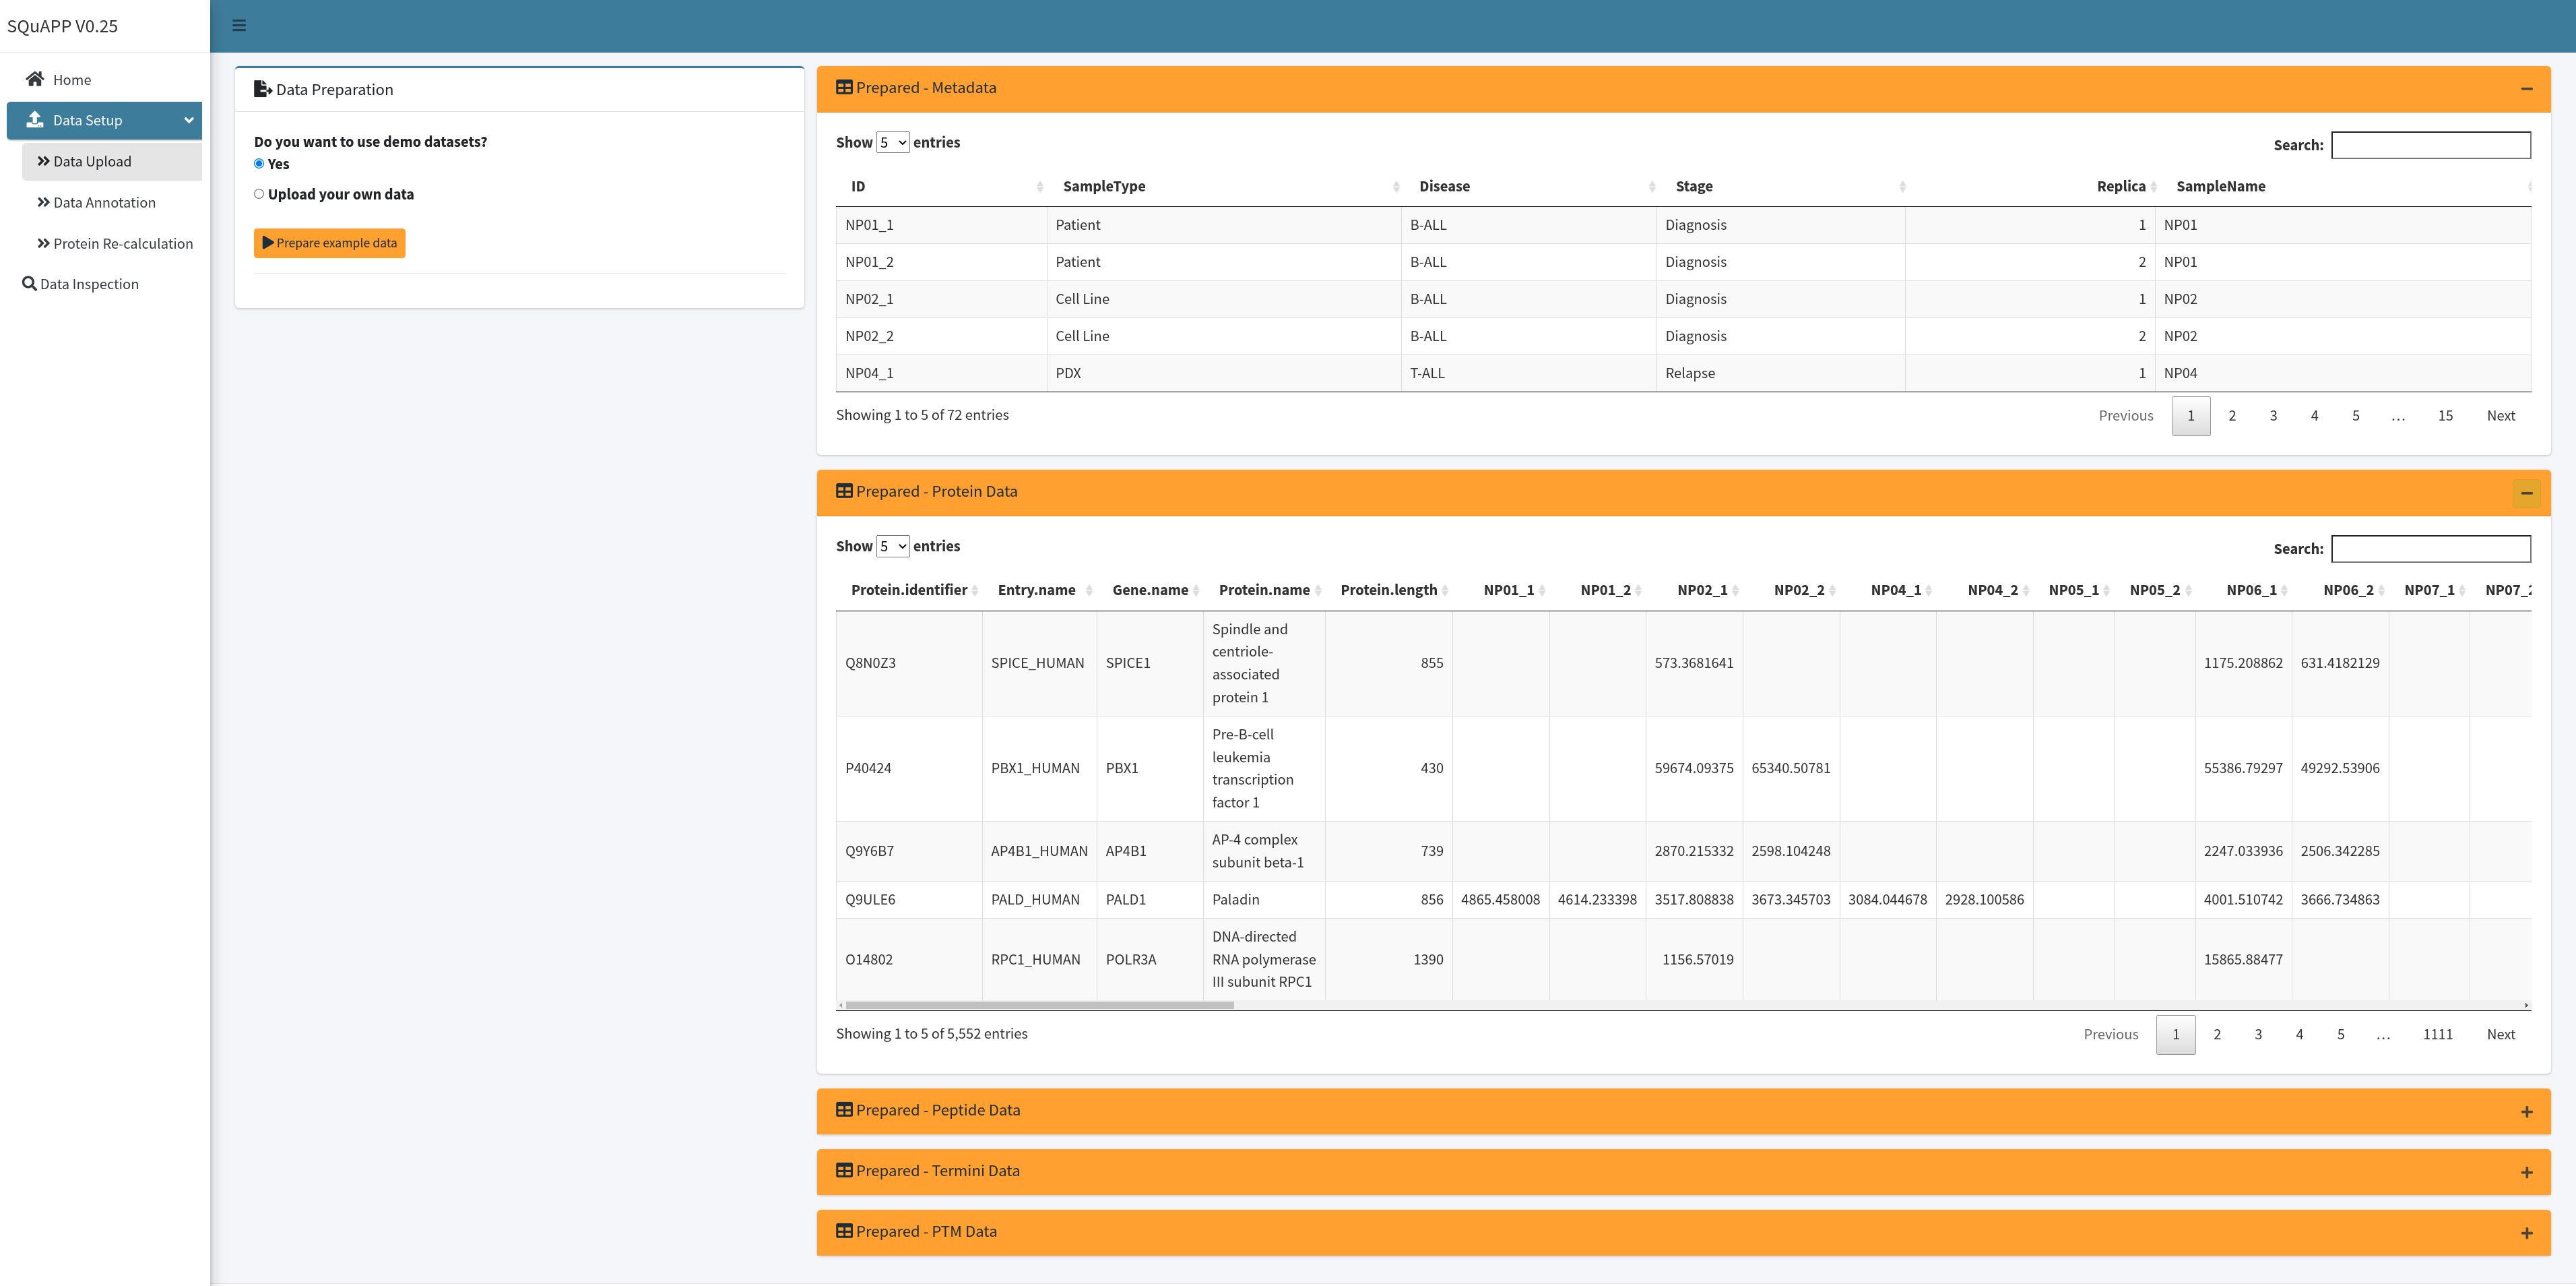2576x1286 pixels.
Task: Collapse the Data Setup sidebar menu
Action: click(104, 120)
